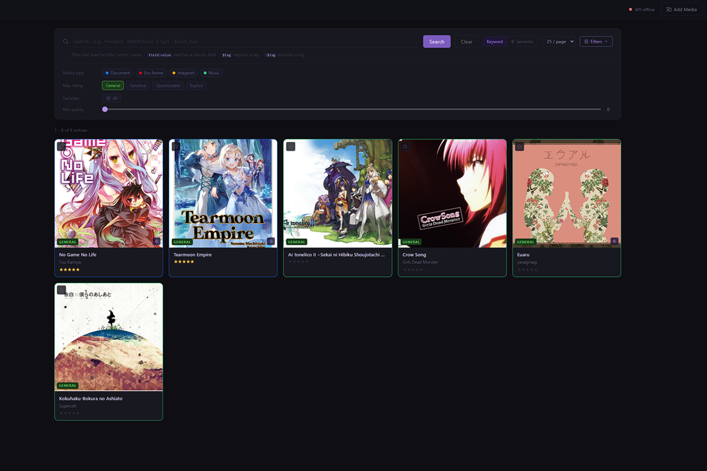Click the GENERAL badge on No Game No Life

click(x=68, y=242)
